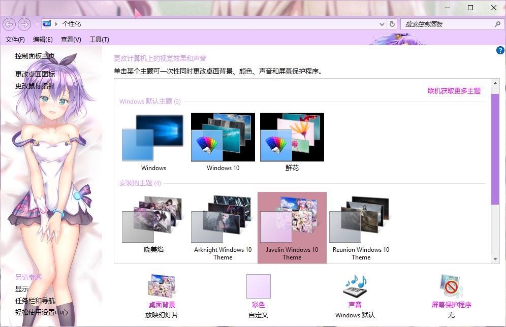Open 更改桌面图标 link
Viewport: 506px width, 327px height.
point(35,74)
